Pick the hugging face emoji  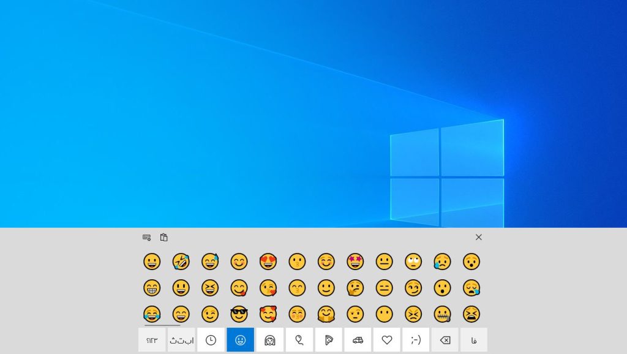(326, 314)
